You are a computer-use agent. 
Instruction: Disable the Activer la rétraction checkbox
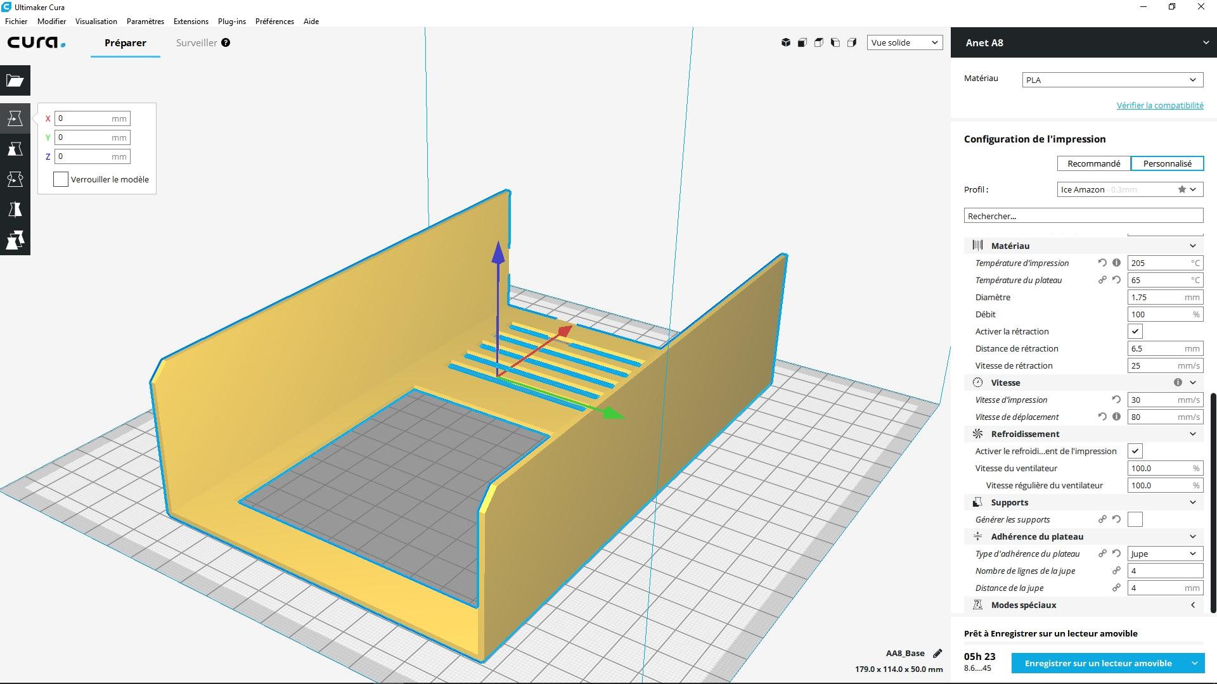pos(1135,331)
